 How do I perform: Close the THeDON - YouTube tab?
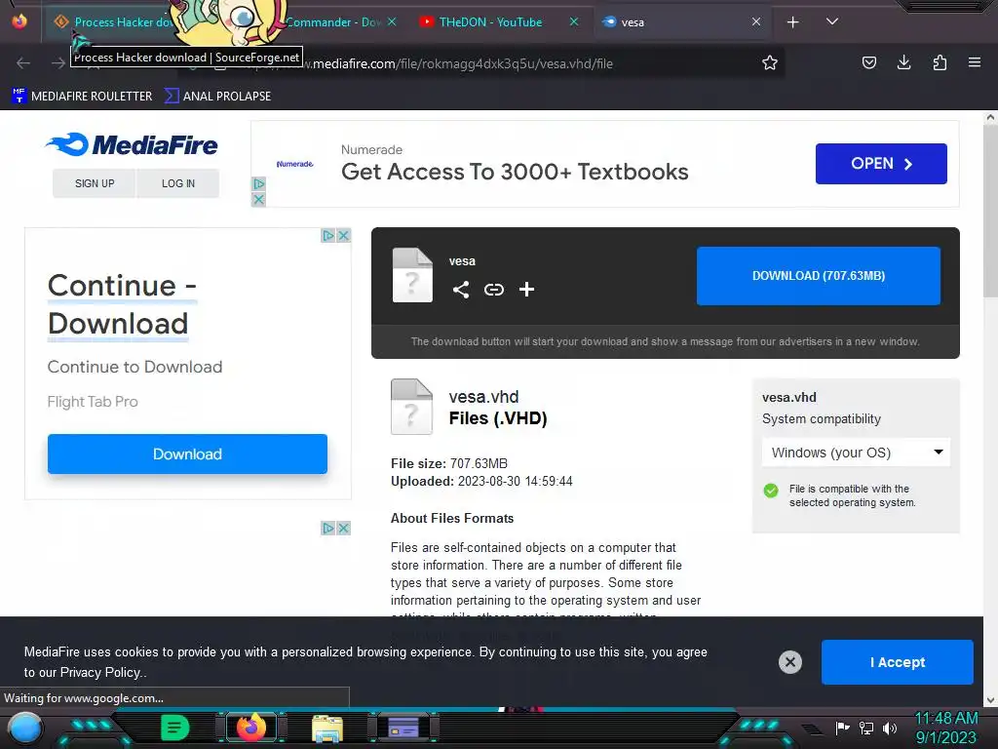tap(573, 21)
